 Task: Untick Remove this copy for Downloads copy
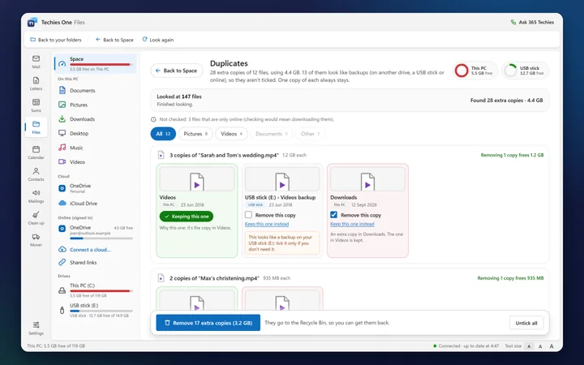333,215
